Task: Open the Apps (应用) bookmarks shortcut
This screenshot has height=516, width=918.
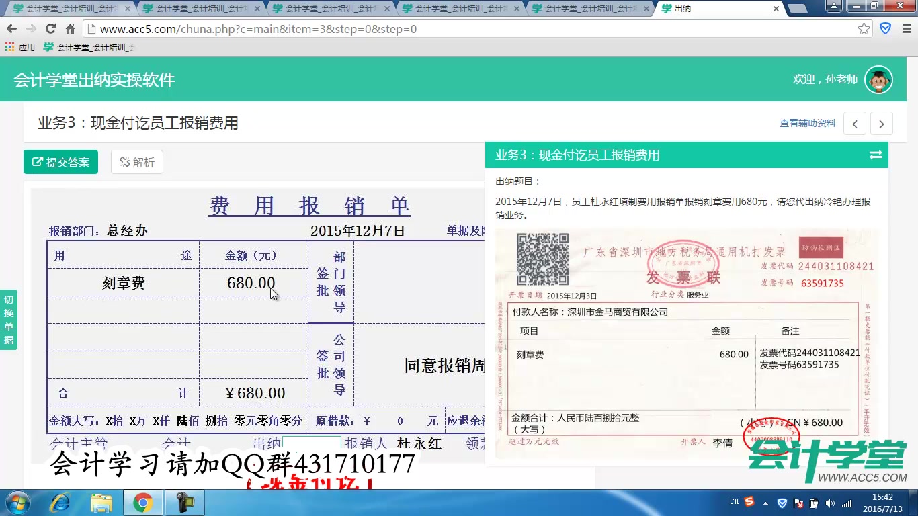Action: pos(20,47)
